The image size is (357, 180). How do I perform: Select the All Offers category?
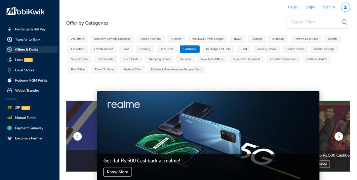point(77,39)
